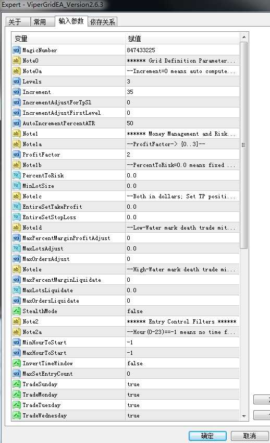Toggle the StealthMode false value

coord(182,311)
